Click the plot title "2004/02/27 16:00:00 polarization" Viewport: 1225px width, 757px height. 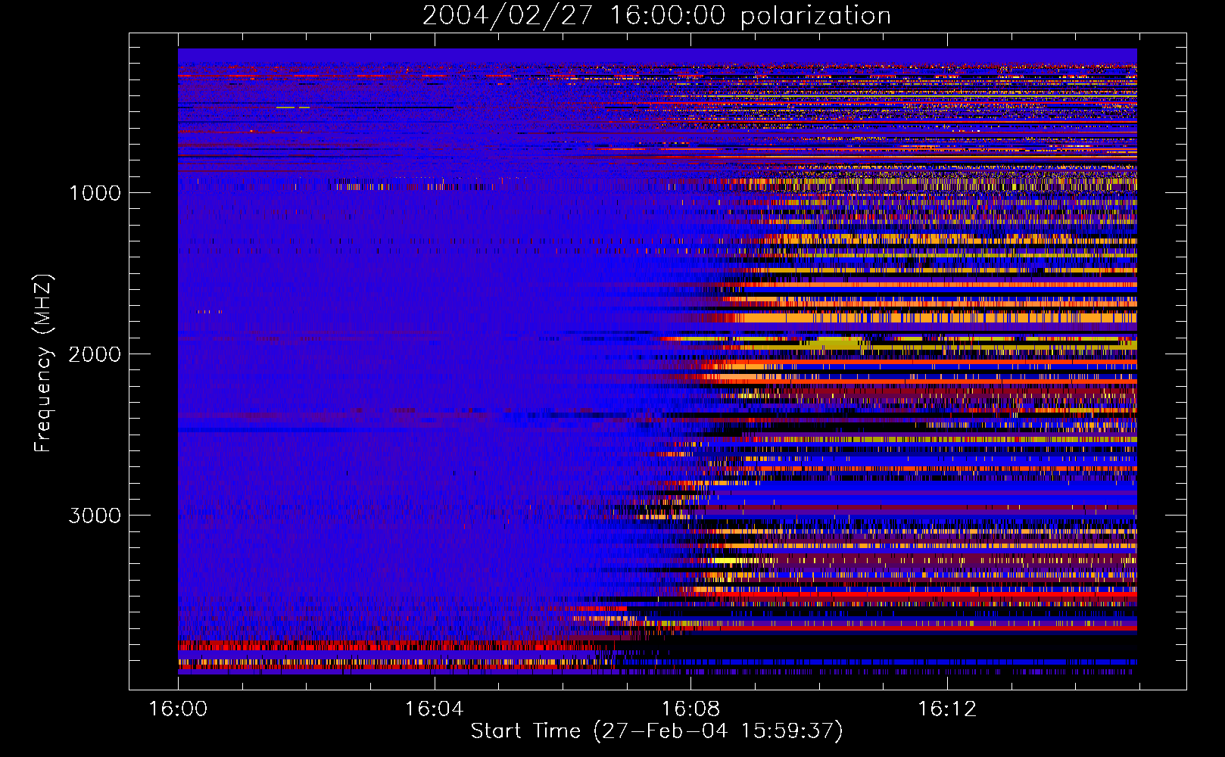tap(656, 15)
